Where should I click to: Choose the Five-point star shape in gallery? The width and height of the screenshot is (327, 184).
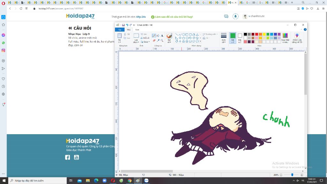pyautogui.click(x=183, y=41)
